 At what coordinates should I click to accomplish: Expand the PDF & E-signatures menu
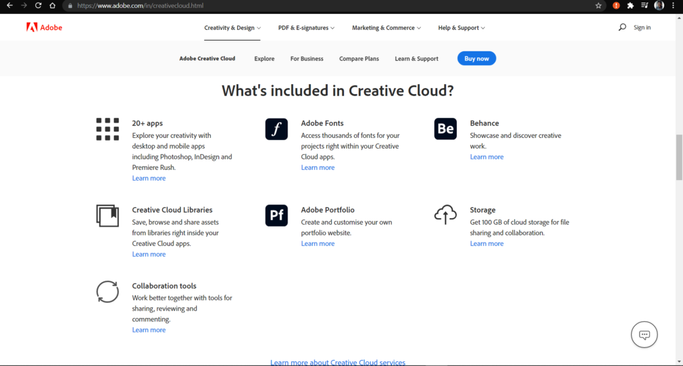pyautogui.click(x=306, y=27)
